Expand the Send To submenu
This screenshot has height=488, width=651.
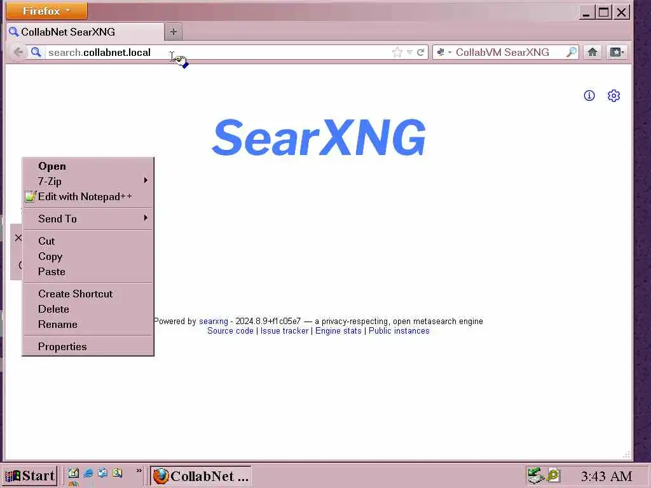pyautogui.click(x=88, y=219)
